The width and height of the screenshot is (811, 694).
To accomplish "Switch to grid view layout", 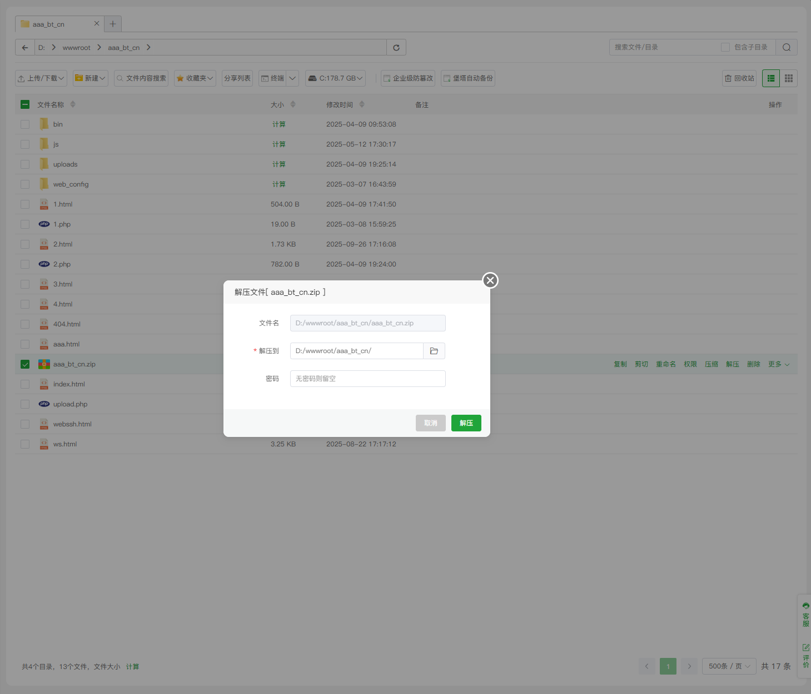I will pyautogui.click(x=789, y=78).
